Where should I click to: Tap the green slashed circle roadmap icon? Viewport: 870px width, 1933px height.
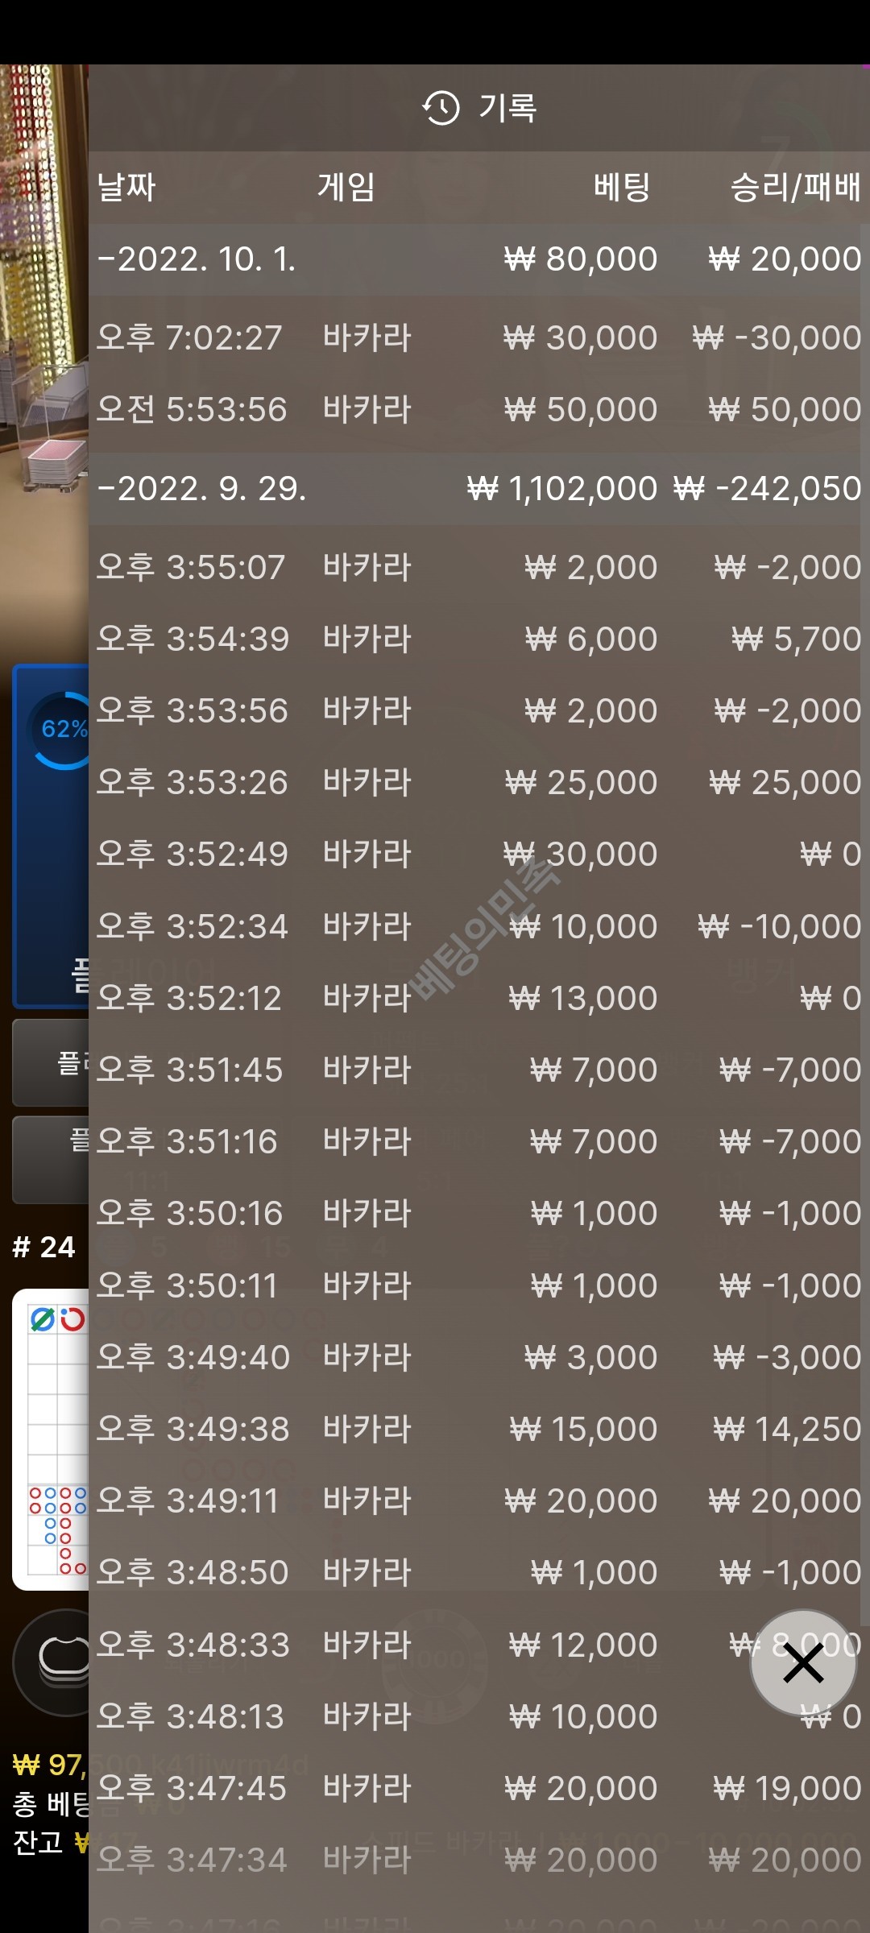42,1320
